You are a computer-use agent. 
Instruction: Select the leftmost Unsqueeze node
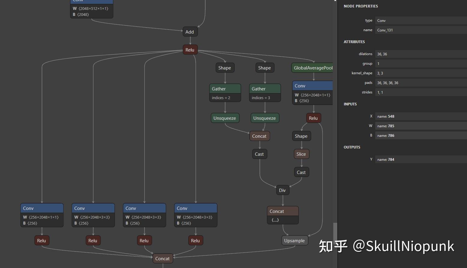pos(225,118)
